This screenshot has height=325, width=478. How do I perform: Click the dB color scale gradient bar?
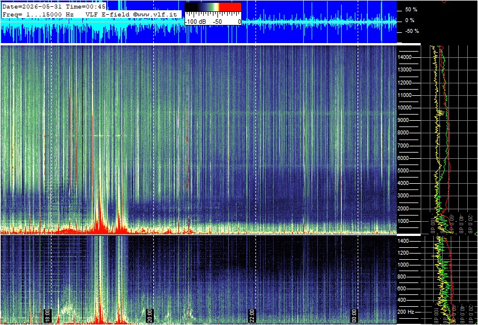(x=213, y=7)
